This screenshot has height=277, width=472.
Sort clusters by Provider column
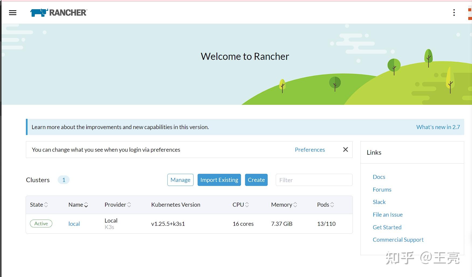pyautogui.click(x=118, y=205)
